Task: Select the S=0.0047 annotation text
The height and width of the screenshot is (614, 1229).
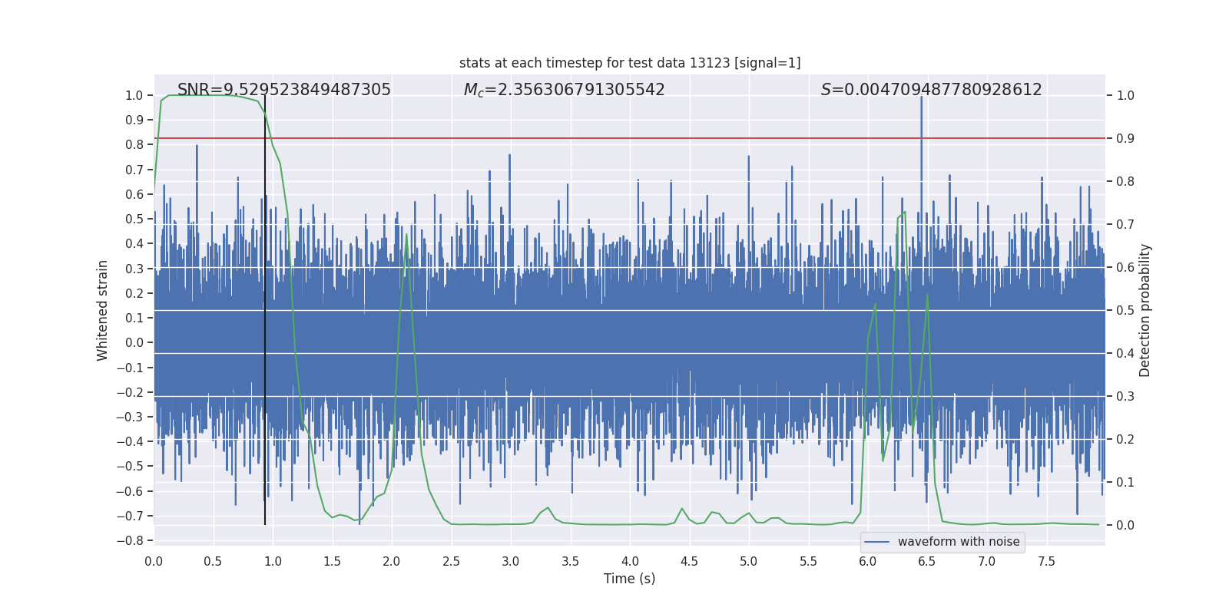Action: [x=931, y=90]
